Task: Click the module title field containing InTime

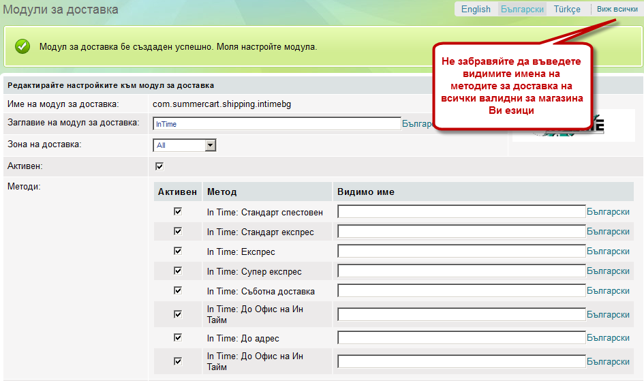Action: click(x=277, y=123)
